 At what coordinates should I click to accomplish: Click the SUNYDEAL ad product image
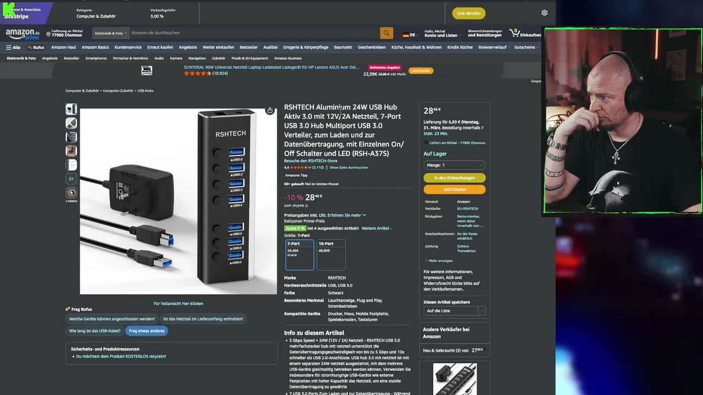[x=147, y=70]
